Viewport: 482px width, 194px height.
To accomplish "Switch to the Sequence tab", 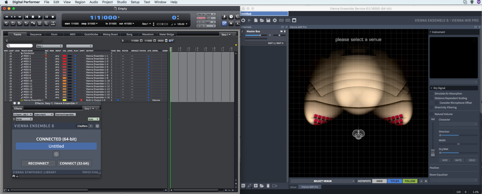I will [x=36, y=34].
